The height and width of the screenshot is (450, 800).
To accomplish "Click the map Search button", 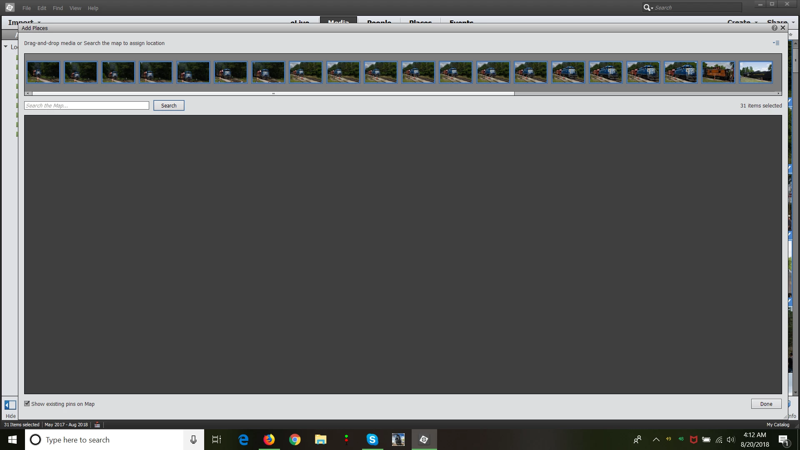I will 169,105.
